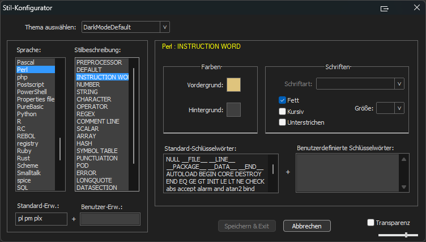Viewport: 426px width, 242px height.
Task: Select SQL in the Sprache list
Action: [36, 188]
